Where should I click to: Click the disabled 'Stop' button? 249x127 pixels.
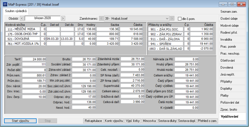click(x=48, y=121)
